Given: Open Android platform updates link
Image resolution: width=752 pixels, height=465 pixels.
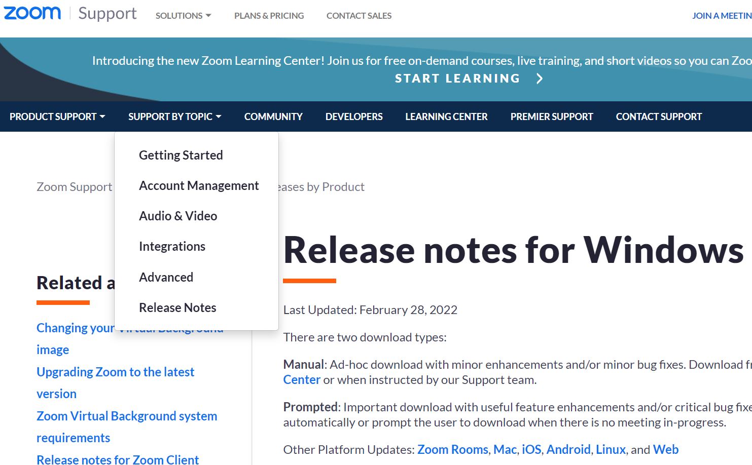Looking at the screenshot, I should point(568,450).
